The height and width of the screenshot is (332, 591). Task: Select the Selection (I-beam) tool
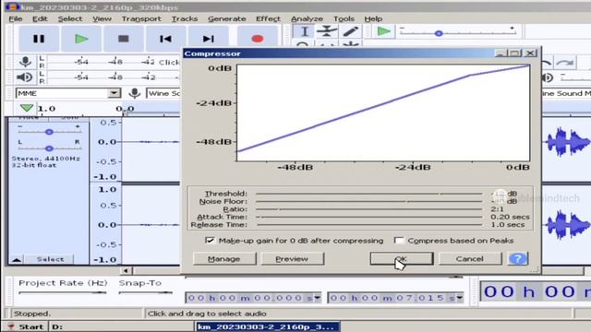coord(304,31)
